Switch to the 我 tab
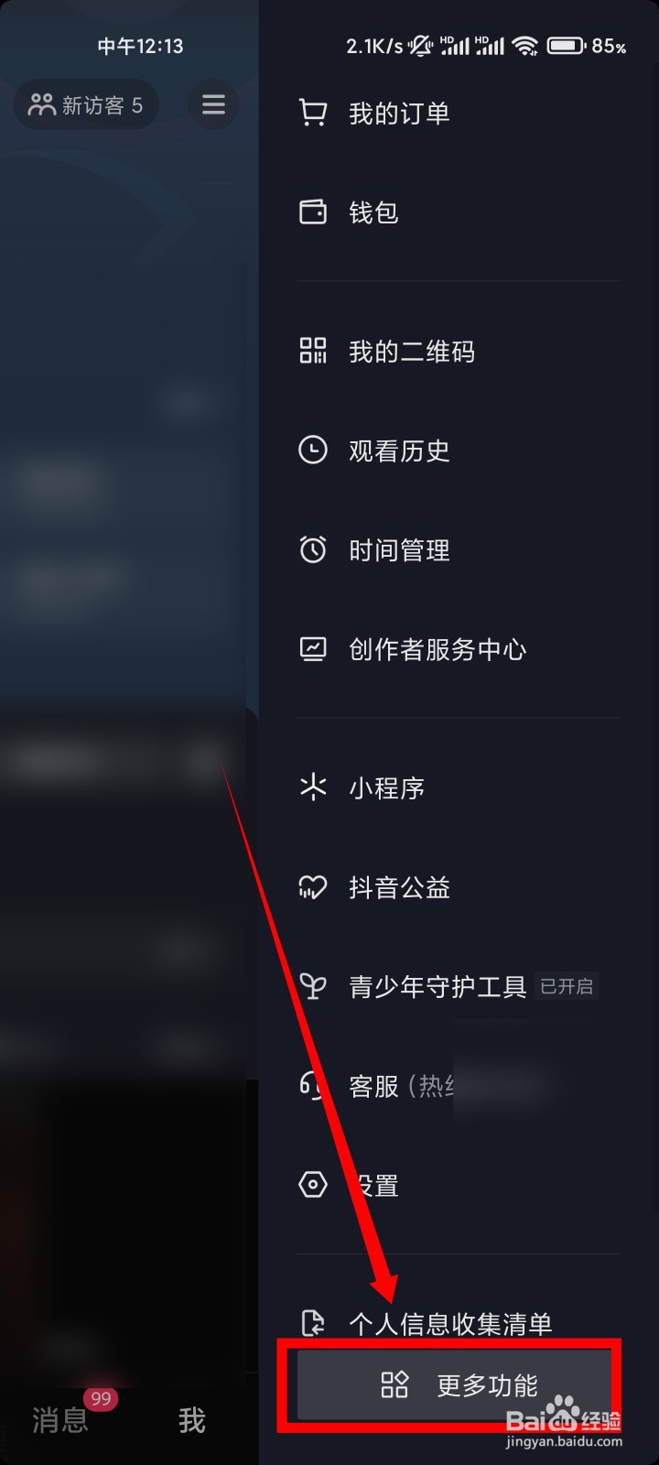659x1465 pixels. coord(192,1420)
